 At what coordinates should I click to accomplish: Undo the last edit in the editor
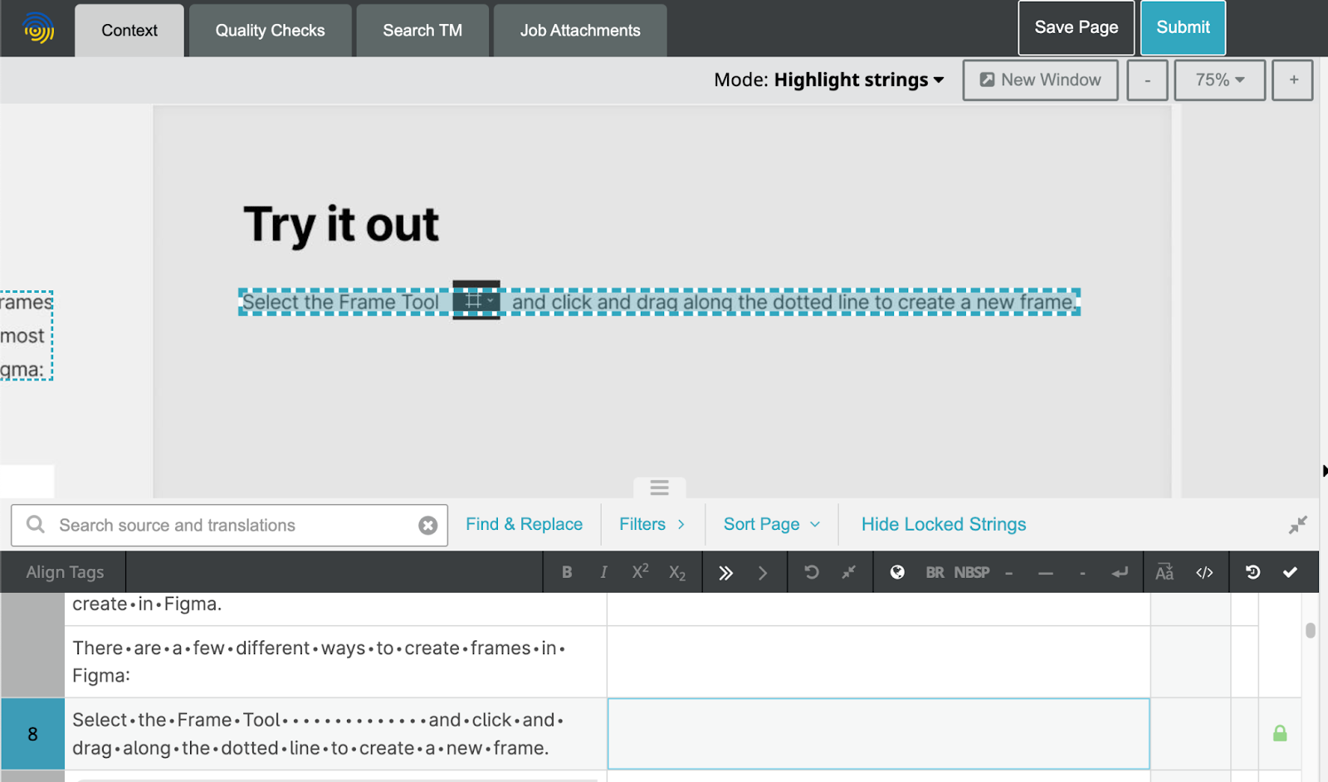811,571
